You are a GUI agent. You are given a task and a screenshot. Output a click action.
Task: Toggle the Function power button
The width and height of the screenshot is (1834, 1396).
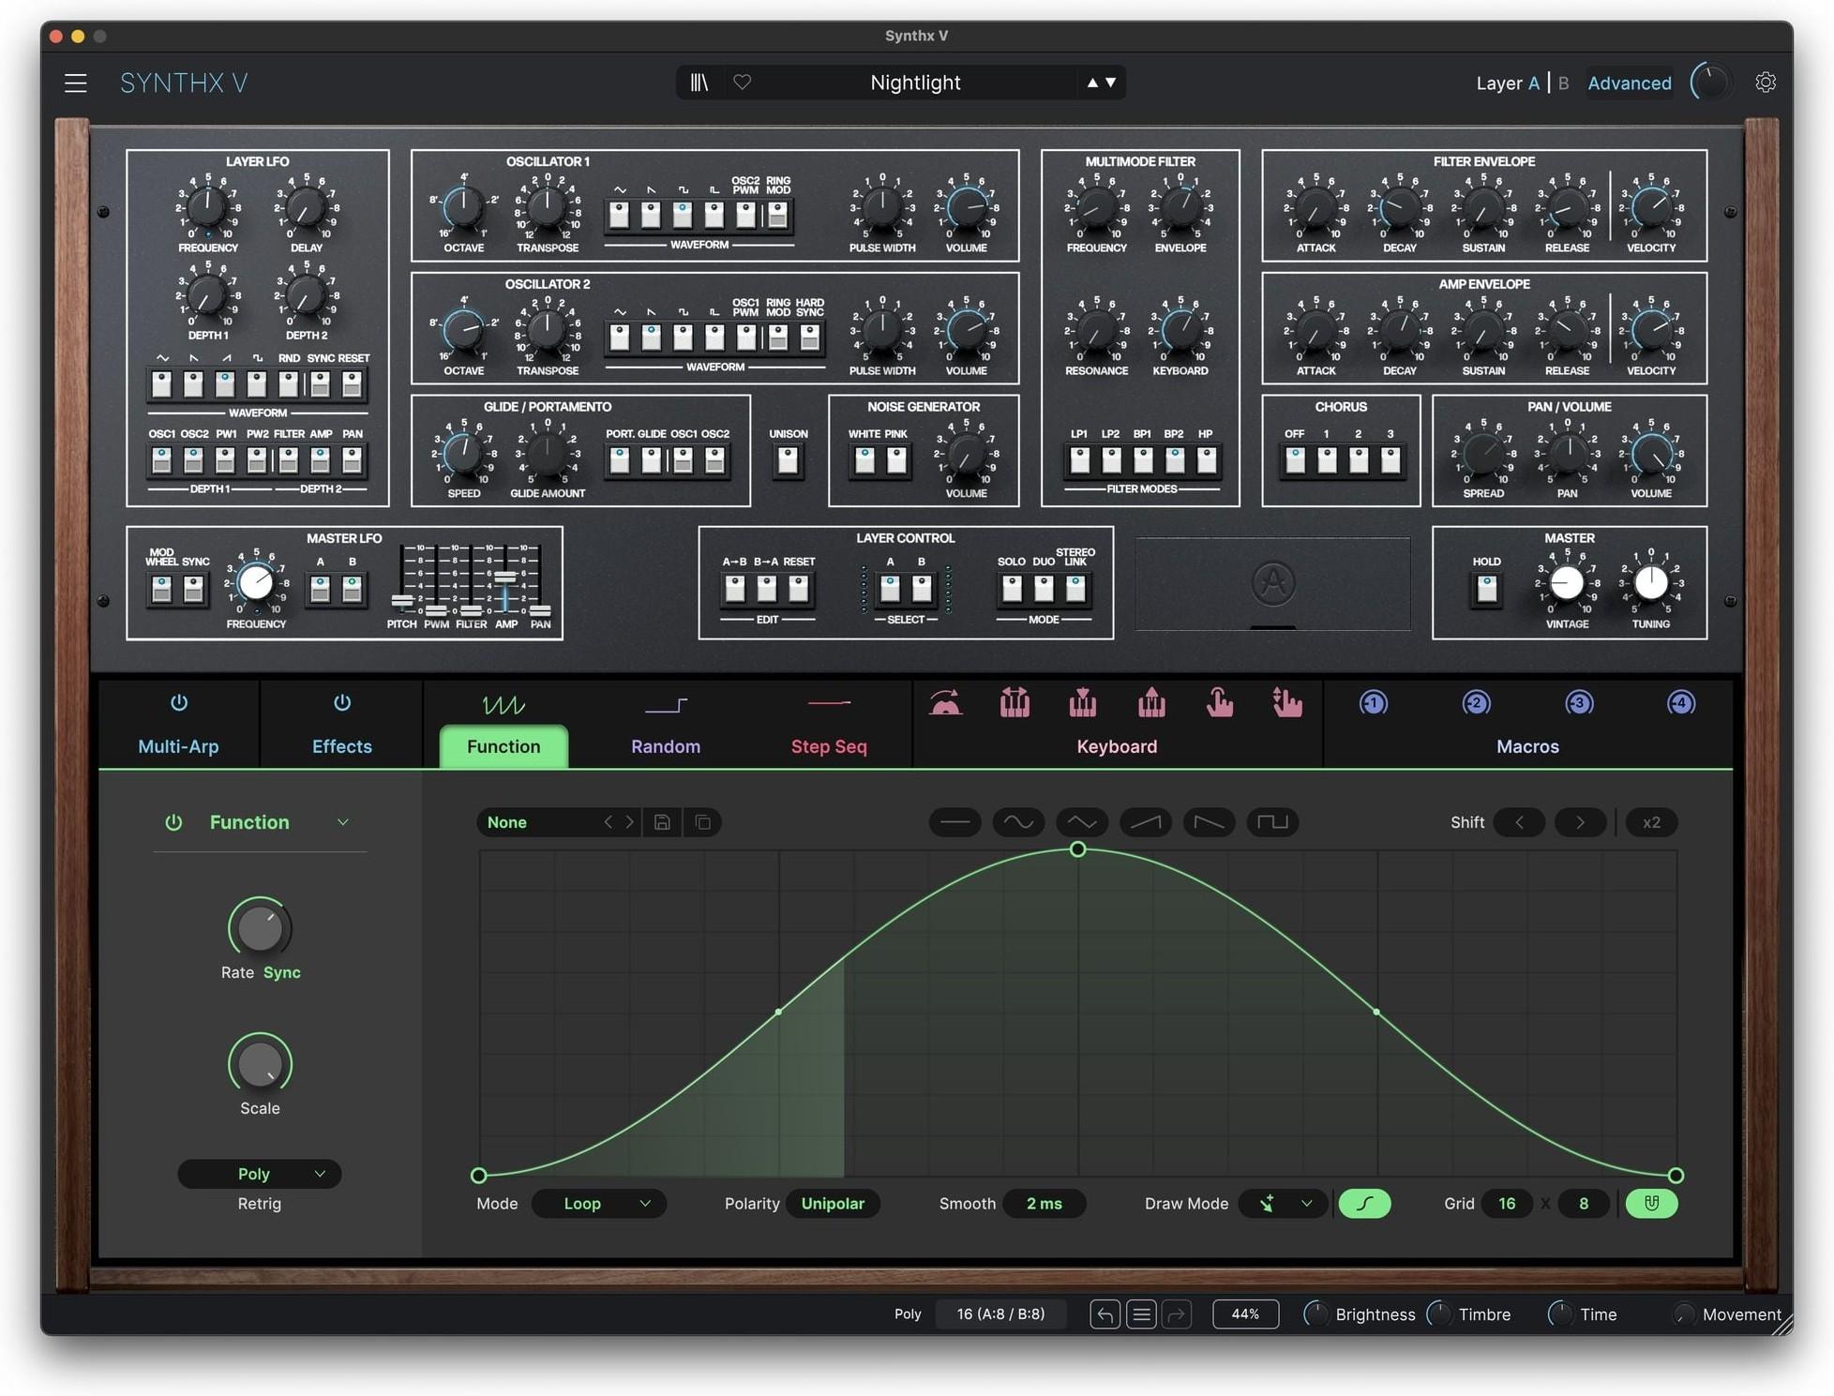point(173,822)
